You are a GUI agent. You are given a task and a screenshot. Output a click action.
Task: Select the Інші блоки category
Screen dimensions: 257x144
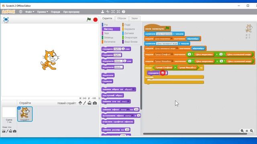131,42
